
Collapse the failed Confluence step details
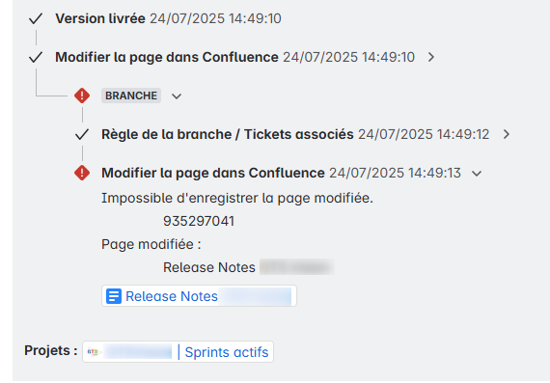[477, 174]
